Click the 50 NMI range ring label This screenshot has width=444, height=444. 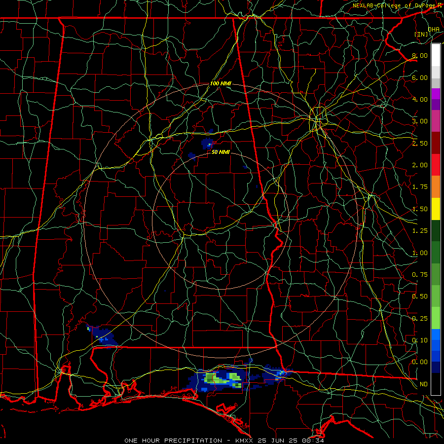click(221, 152)
